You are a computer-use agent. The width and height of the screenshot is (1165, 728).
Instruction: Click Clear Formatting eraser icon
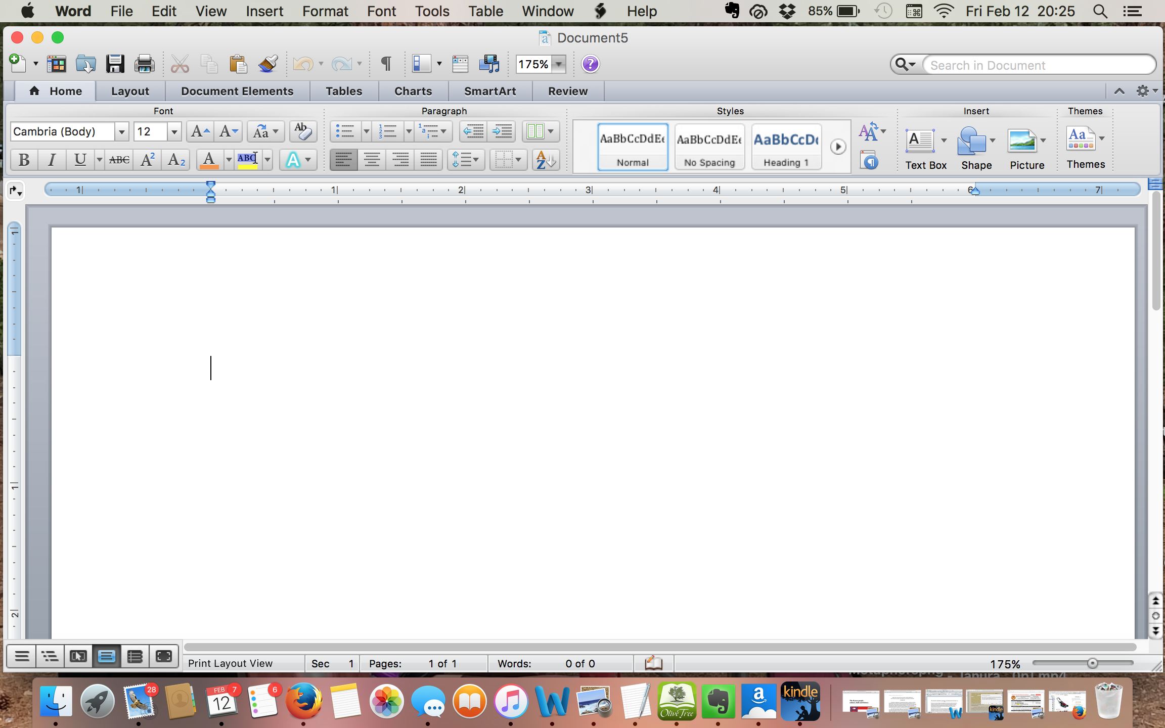303,132
